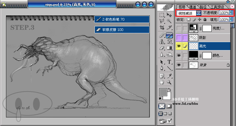Open the 不透明度 slider arrow
The image size is (236, 126).
pos(231,13)
